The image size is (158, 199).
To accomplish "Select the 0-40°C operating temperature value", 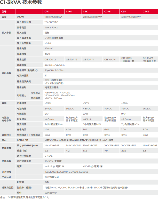I will [x=49, y=156].
